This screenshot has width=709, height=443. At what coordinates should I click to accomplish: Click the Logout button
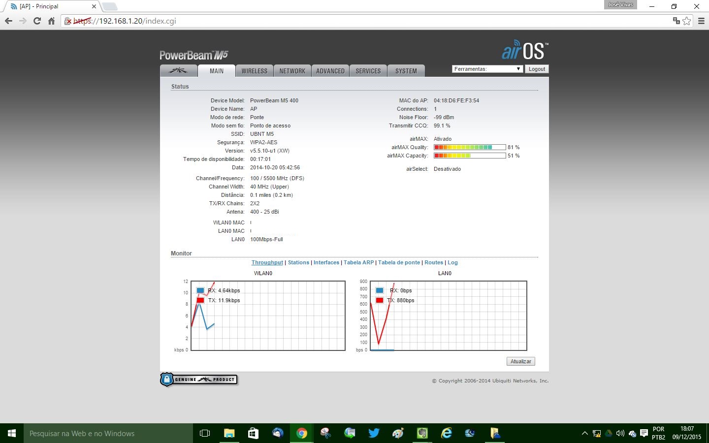537,69
